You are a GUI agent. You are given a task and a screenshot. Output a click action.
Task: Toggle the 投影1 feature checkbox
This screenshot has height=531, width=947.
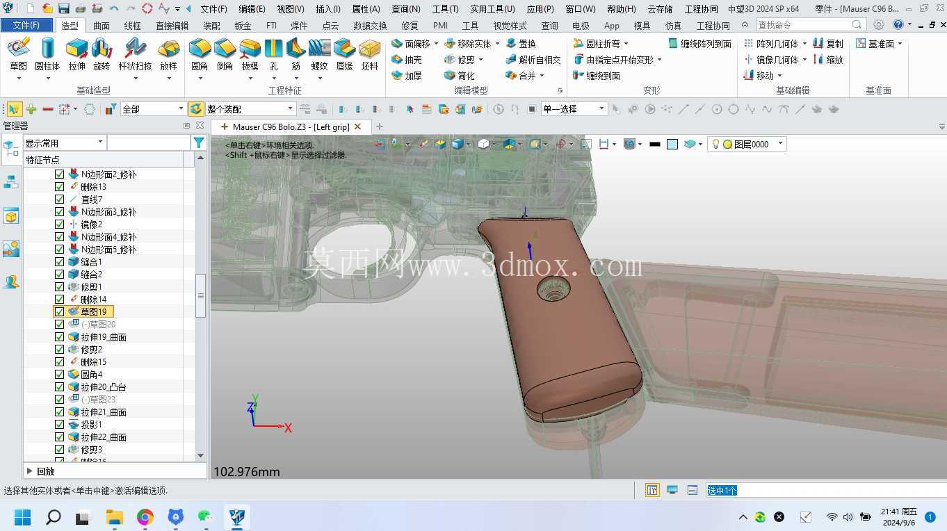59,425
